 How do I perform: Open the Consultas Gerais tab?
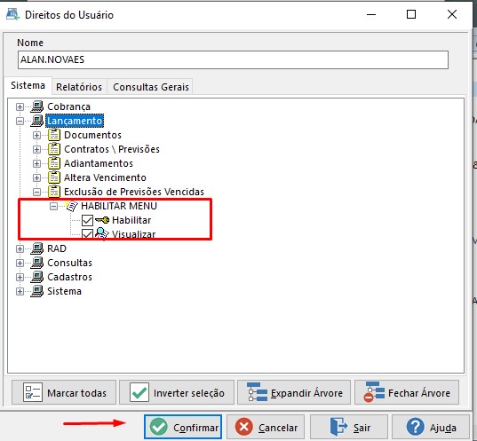[151, 87]
